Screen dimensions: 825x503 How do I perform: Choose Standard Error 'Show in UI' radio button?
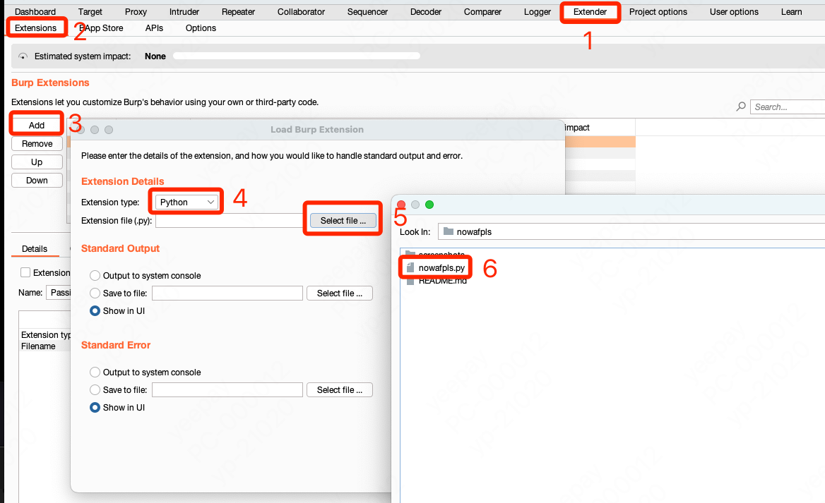point(95,407)
